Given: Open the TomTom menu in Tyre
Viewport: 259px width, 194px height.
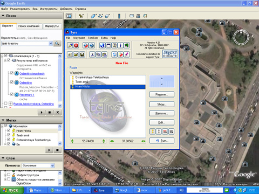Looking at the screenshot, I should pyautogui.click(x=93, y=38).
